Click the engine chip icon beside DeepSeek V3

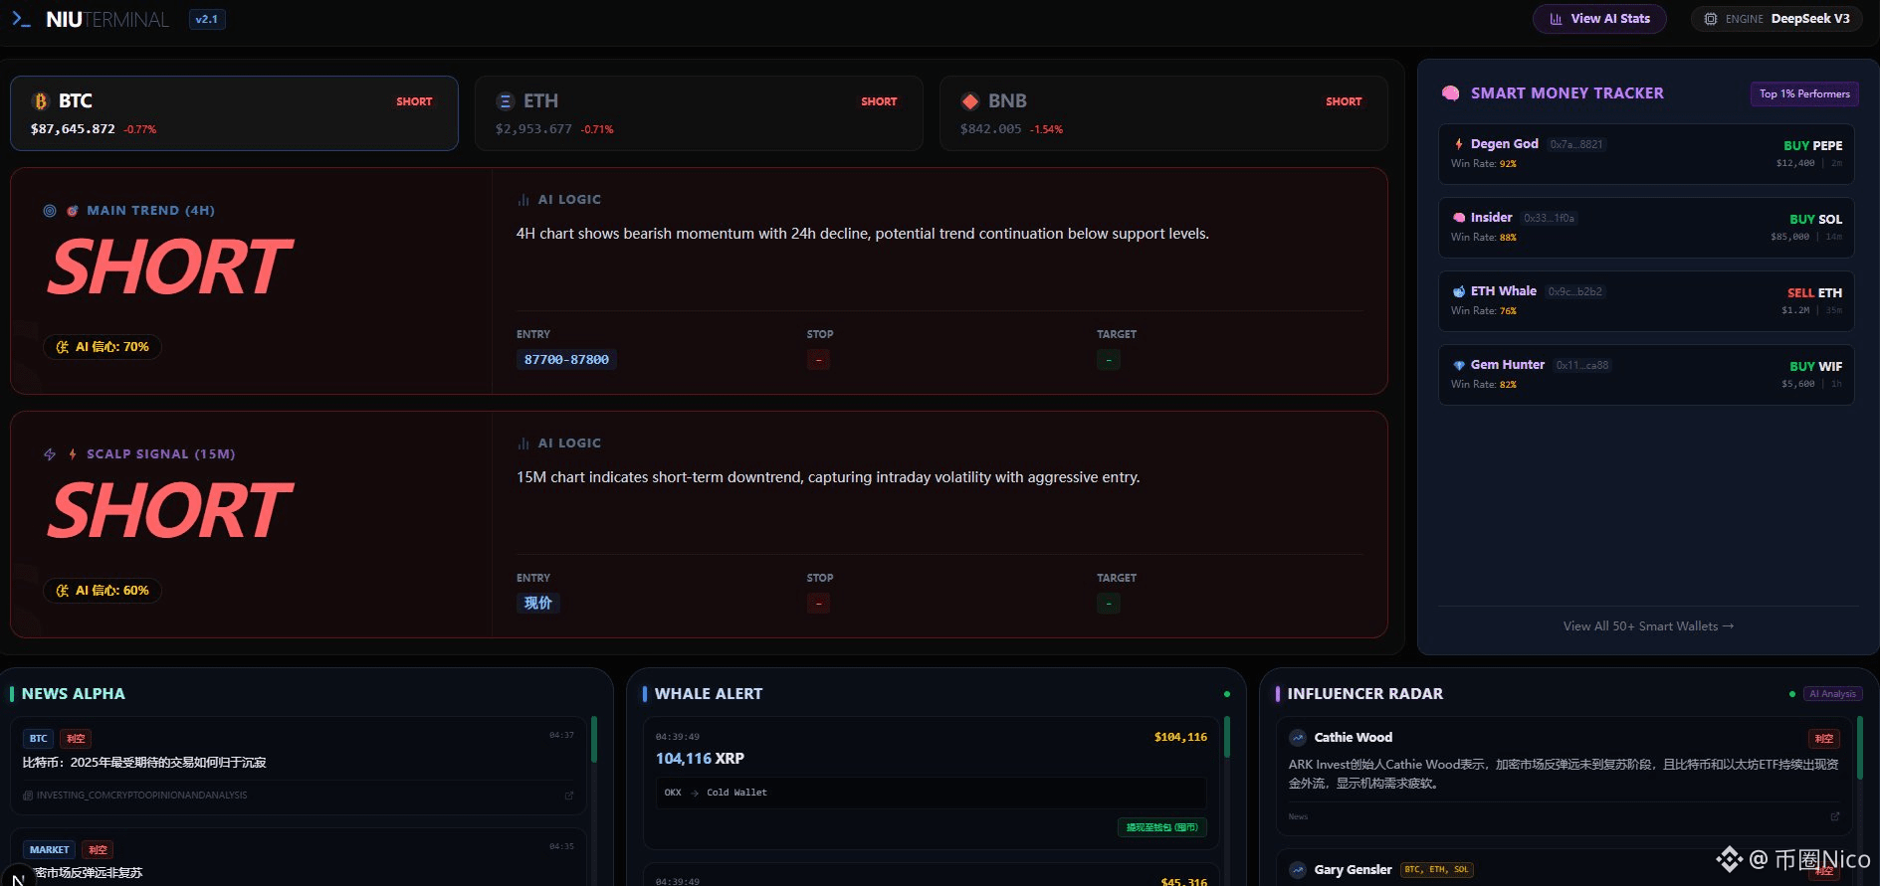coord(1710,19)
